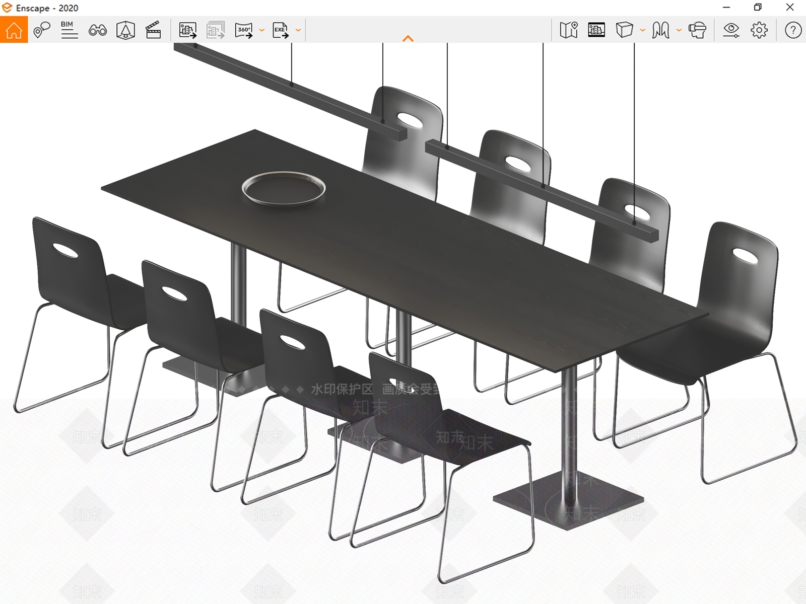Open the help question mark
Viewport: 806px width, 604px height.
point(793,30)
